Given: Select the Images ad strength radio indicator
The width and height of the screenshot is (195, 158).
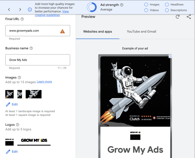Looking at the screenshot, I should 146,4.
